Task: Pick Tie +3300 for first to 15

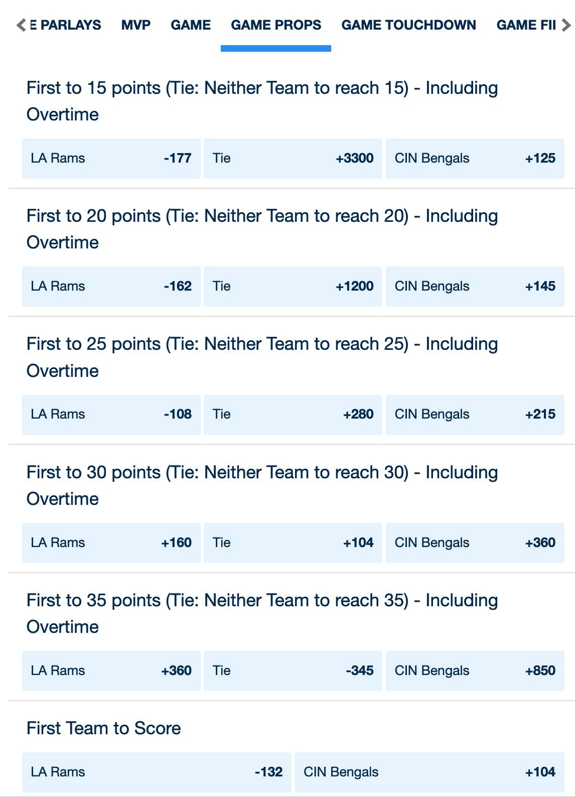Action: click(x=293, y=159)
